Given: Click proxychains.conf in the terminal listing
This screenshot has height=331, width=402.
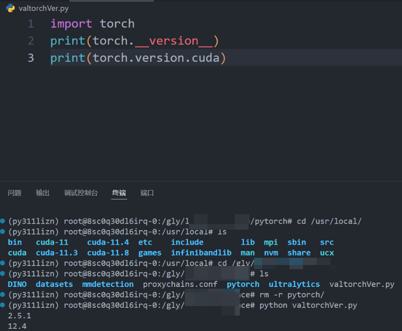Looking at the screenshot, I should tap(180, 284).
